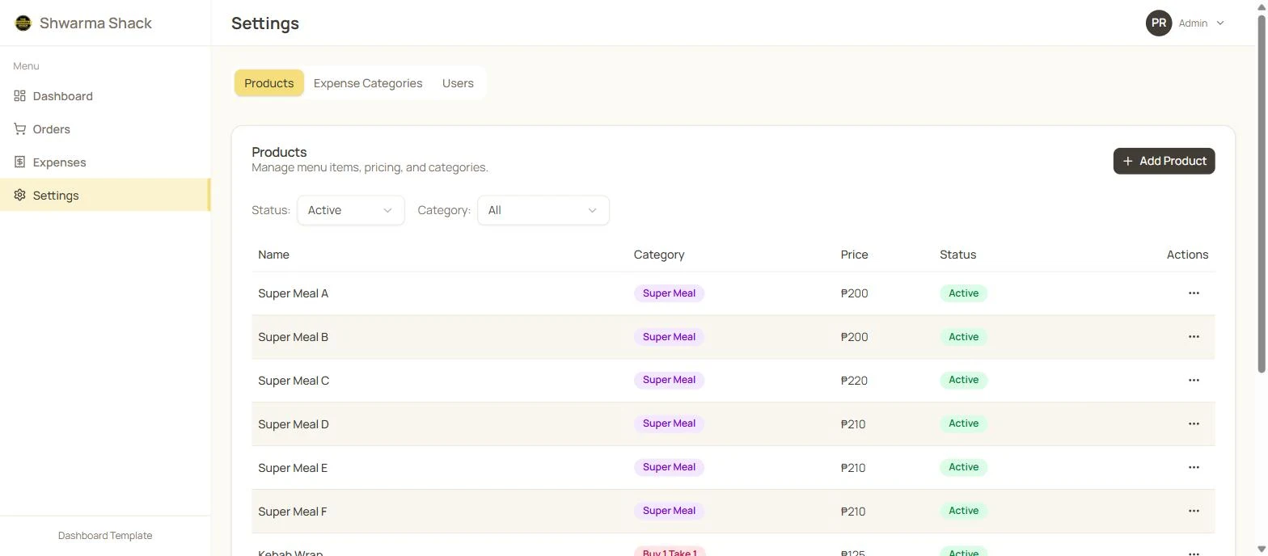1268x556 pixels.
Task: Click the Actions column header
Action: [1187, 255]
